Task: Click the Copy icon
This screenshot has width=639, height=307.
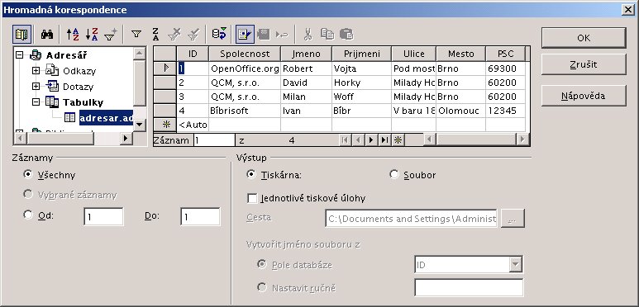Action: tap(327, 34)
